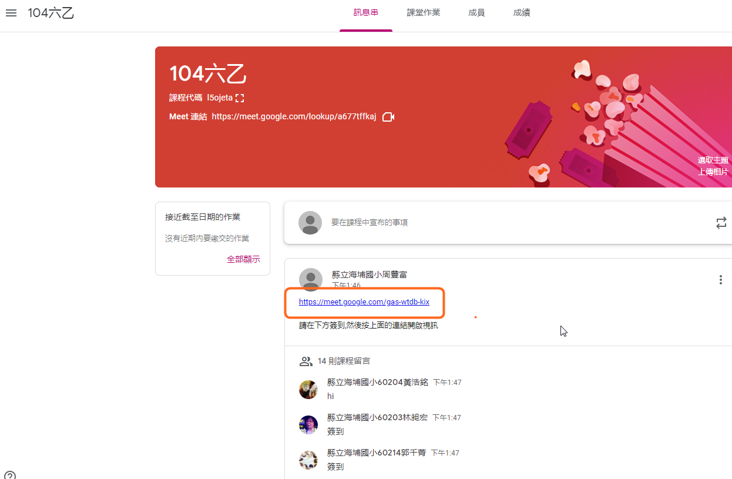Click 林昶宏's profile avatar

pyautogui.click(x=308, y=424)
